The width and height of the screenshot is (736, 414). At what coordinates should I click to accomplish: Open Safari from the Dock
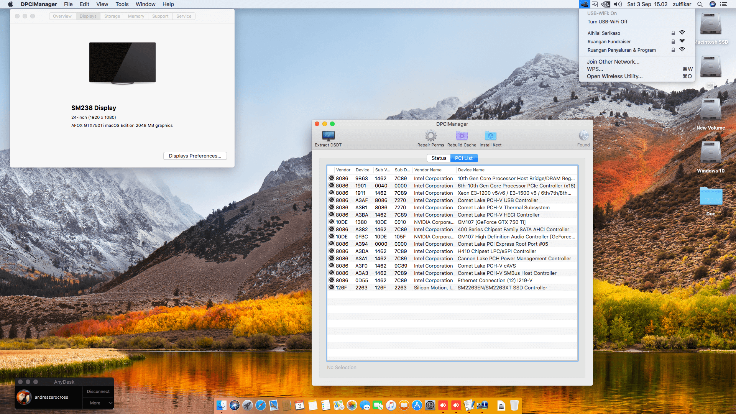click(x=261, y=405)
